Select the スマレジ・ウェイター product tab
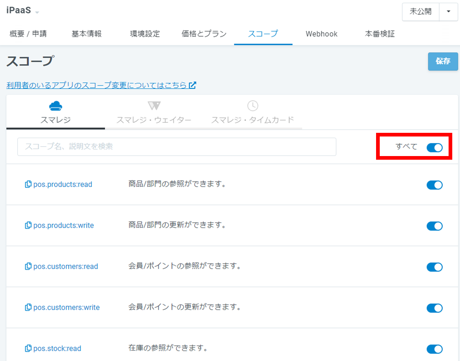The image size is (460, 361). pyautogui.click(x=154, y=112)
